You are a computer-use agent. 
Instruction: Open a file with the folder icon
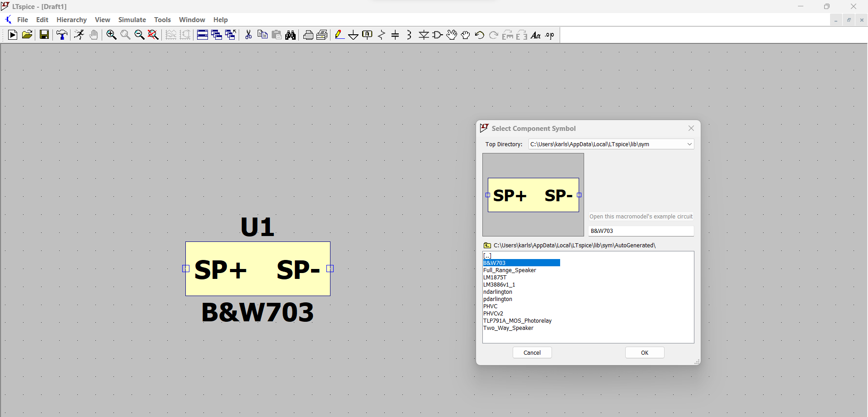pyautogui.click(x=27, y=35)
